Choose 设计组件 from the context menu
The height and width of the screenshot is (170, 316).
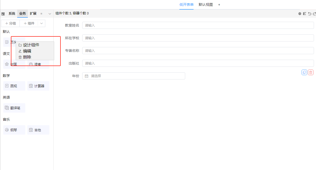(x=31, y=45)
